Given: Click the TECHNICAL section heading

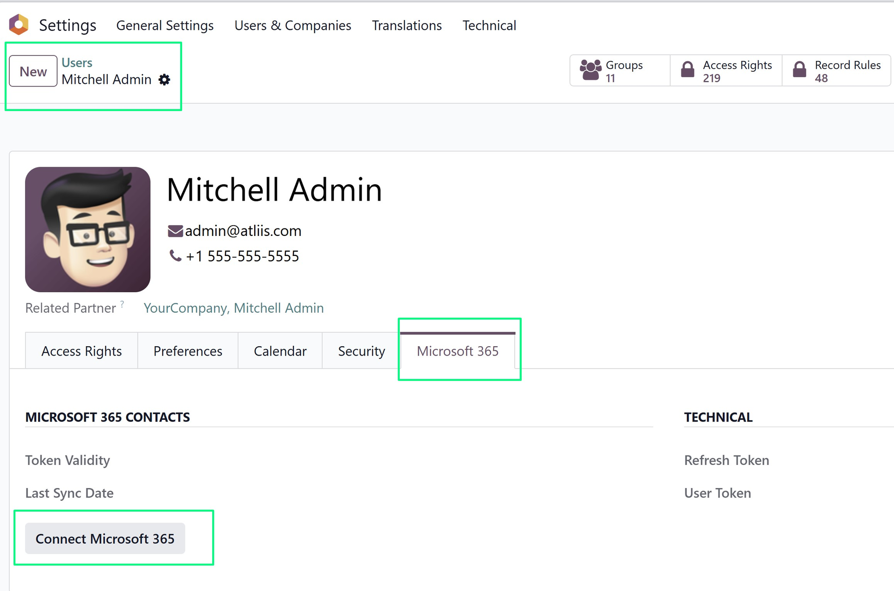Looking at the screenshot, I should pos(718,417).
